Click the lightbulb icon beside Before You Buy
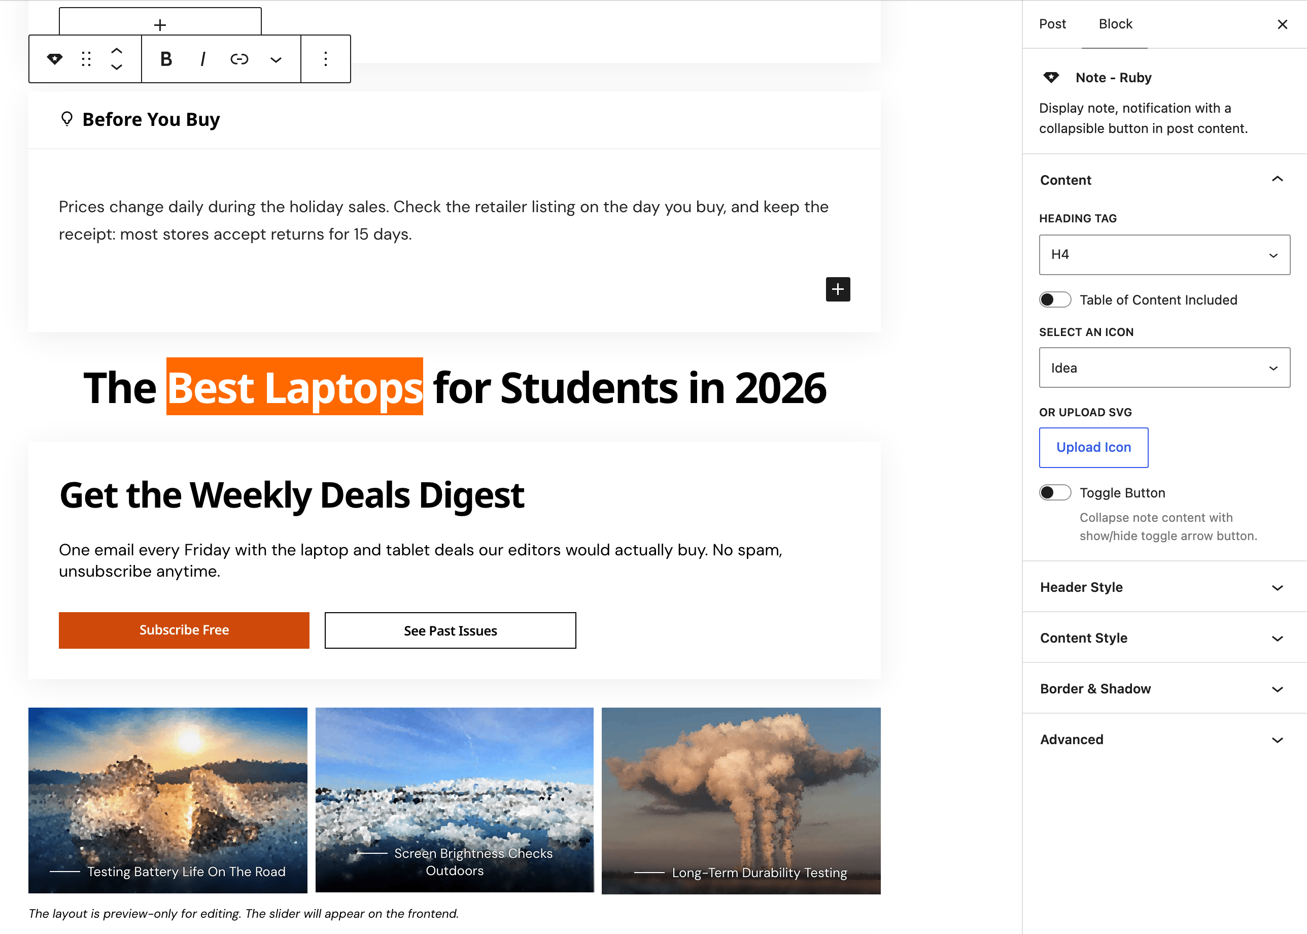The width and height of the screenshot is (1307, 934). [x=66, y=118]
